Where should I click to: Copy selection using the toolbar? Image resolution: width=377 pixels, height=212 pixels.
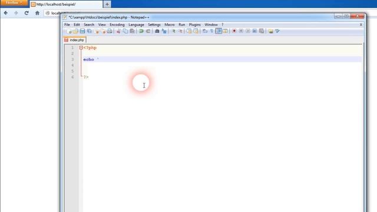pyautogui.click(x=125, y=31)
